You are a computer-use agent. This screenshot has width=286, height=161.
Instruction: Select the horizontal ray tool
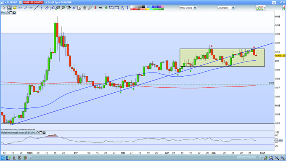tap(31, 8)
